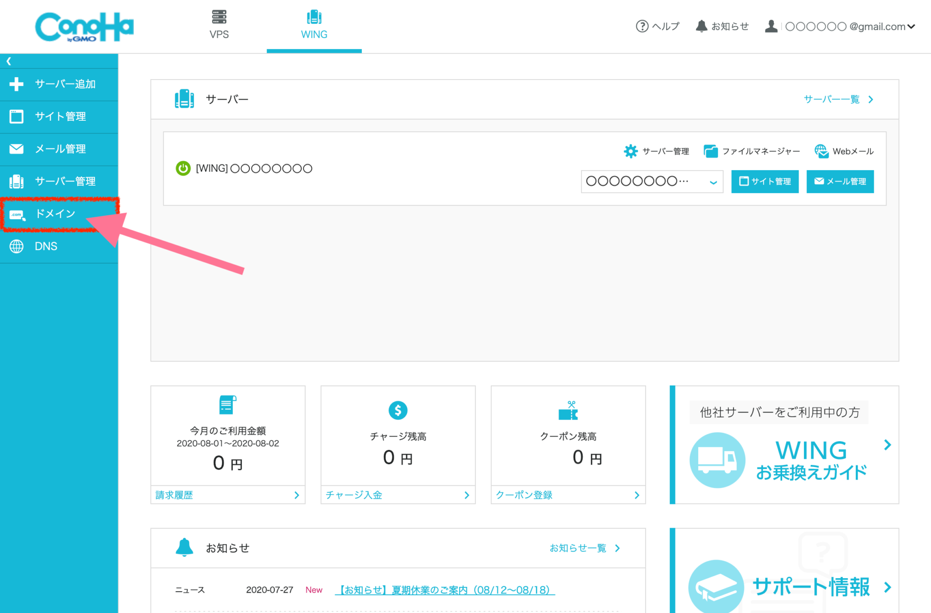Click the blue サイト管理 button
The height and width of the screenshot is (613, 931).
pos(765,181)
